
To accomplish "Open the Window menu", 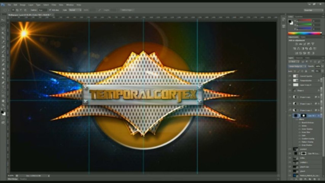I will point(70,5).
